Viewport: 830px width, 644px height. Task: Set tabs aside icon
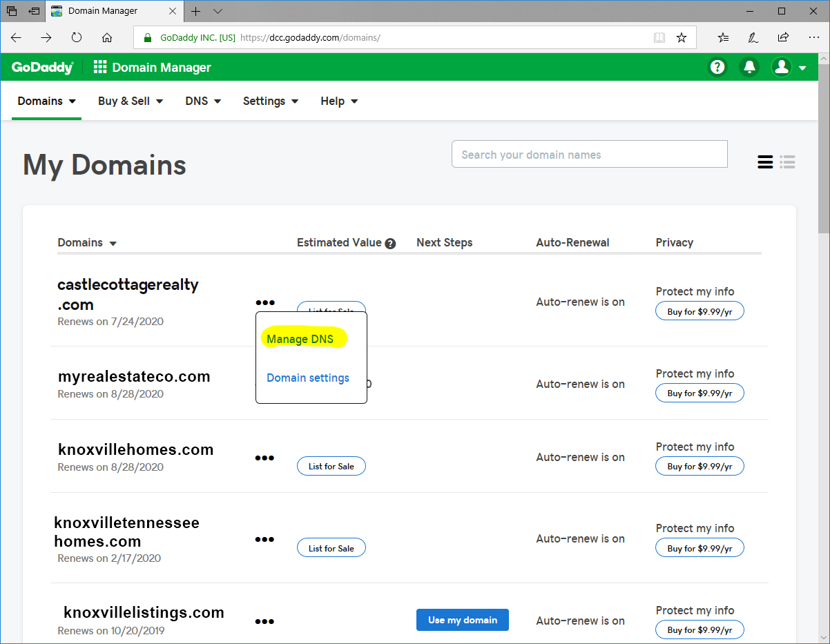click(34, 11)
